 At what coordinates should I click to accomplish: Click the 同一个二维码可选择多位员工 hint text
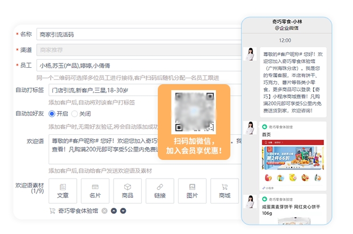click(x=128, y=78)
